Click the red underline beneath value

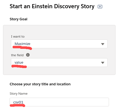(x=19, y=66)
